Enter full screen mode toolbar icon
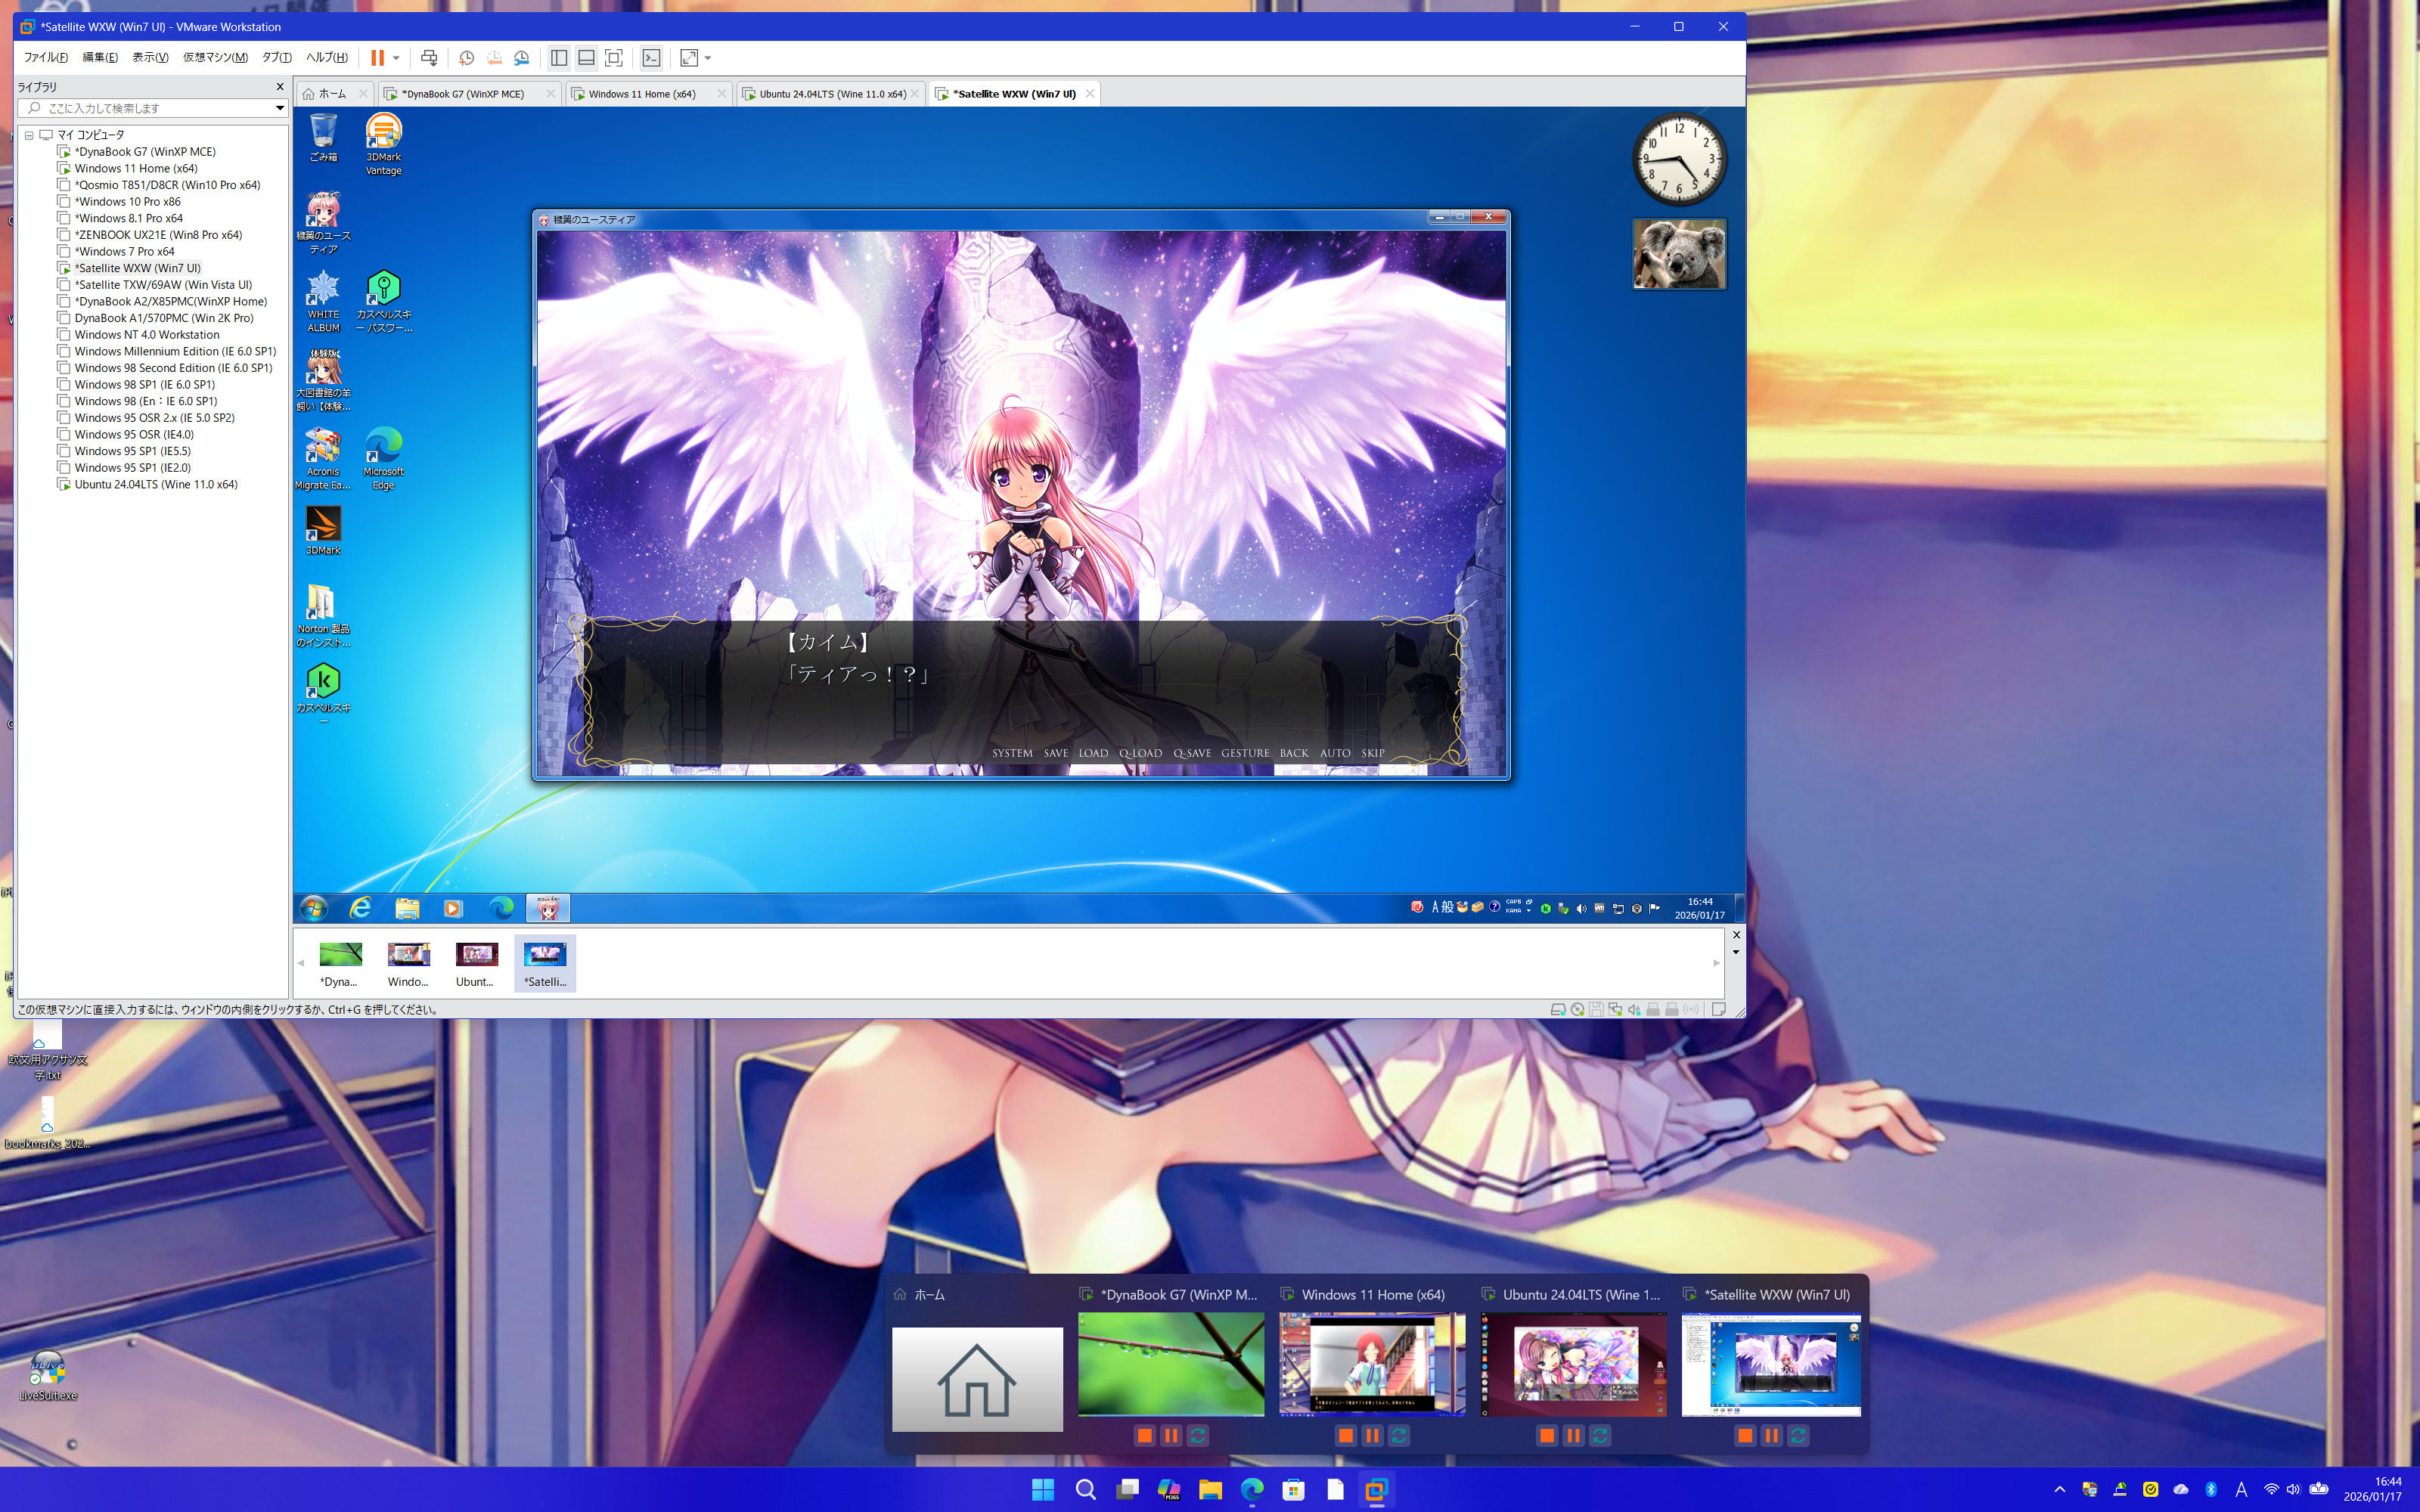 (614, 58)
